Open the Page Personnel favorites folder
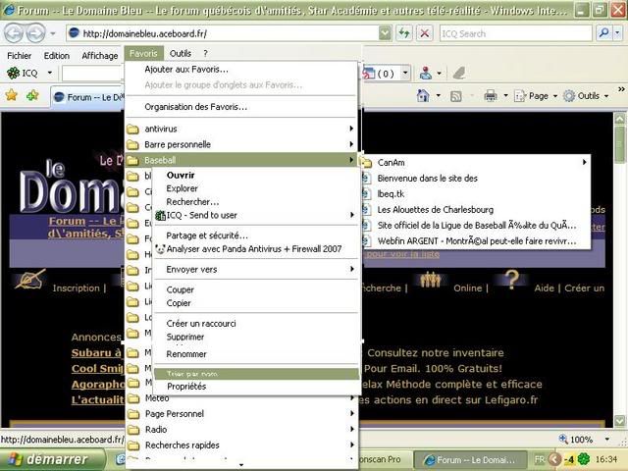Image resolution: width=628 pixels, height=471 pixels. pos(240,413)
